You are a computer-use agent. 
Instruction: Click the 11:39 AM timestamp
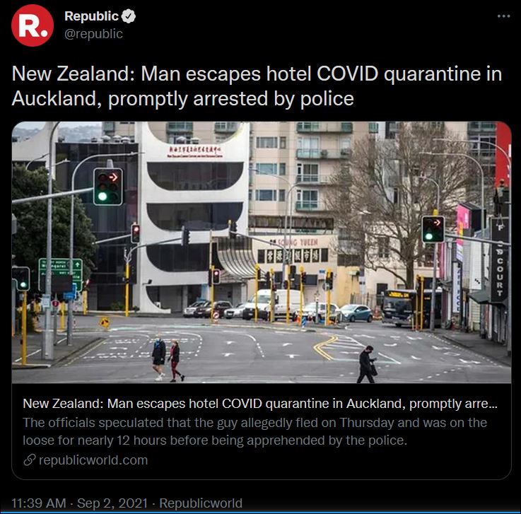point(39,503)
